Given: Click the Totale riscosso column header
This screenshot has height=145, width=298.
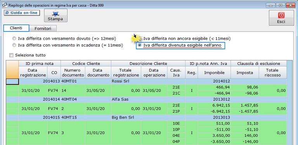Looking at the screenshot, I should click(x=272, y=72).
